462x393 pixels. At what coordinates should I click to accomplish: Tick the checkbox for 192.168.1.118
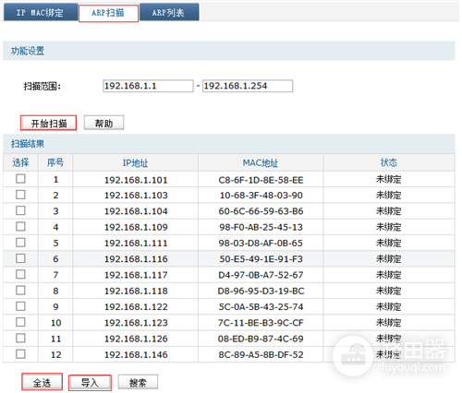pyautogui.click(x=20, y=291)
